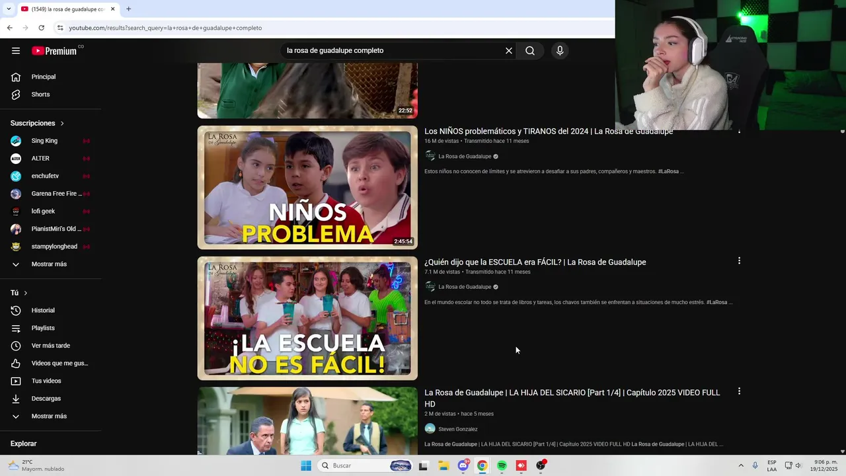Open a new browser tab
This screenshot has width=846, height=476.
128,9
